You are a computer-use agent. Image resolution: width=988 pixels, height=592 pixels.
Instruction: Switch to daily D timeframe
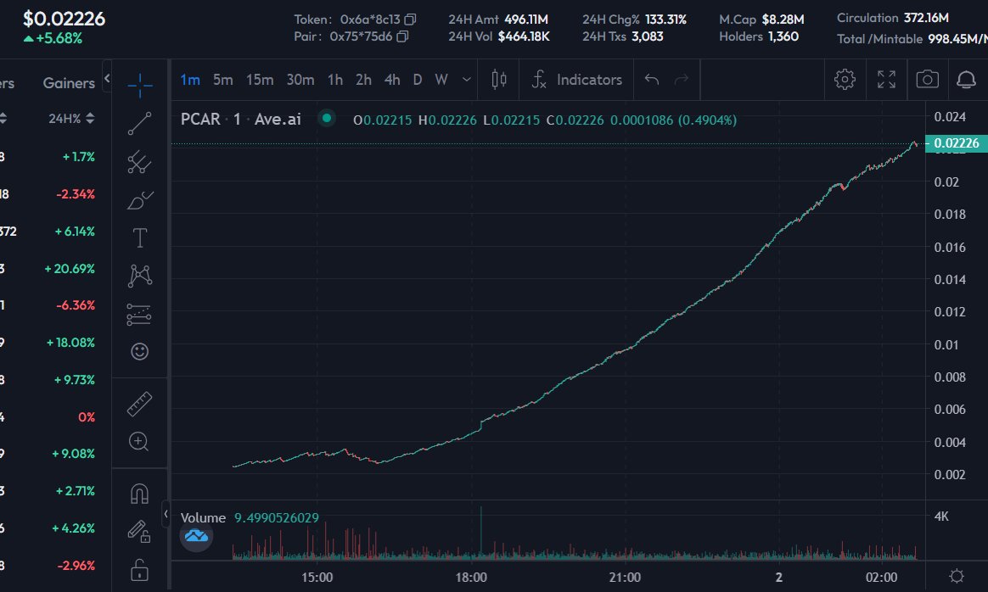pyautogui.click(x=417, y=80)
